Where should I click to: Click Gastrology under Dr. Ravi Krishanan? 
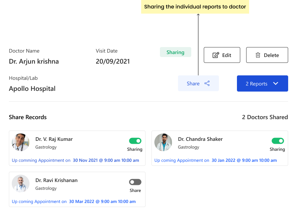pyautogui.click(x=46, y=188)
